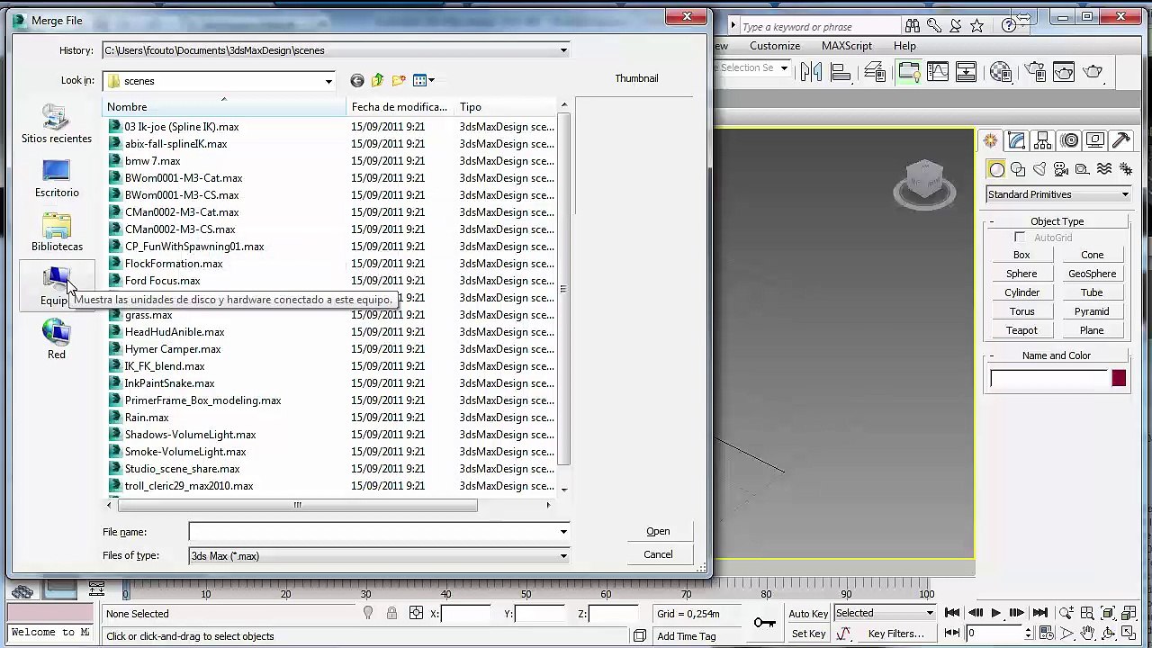Image resolution: width=1152 pixels, height=648 pixels.
Task: Select the Cameras category icon
Action: [x=1061, y=169]
